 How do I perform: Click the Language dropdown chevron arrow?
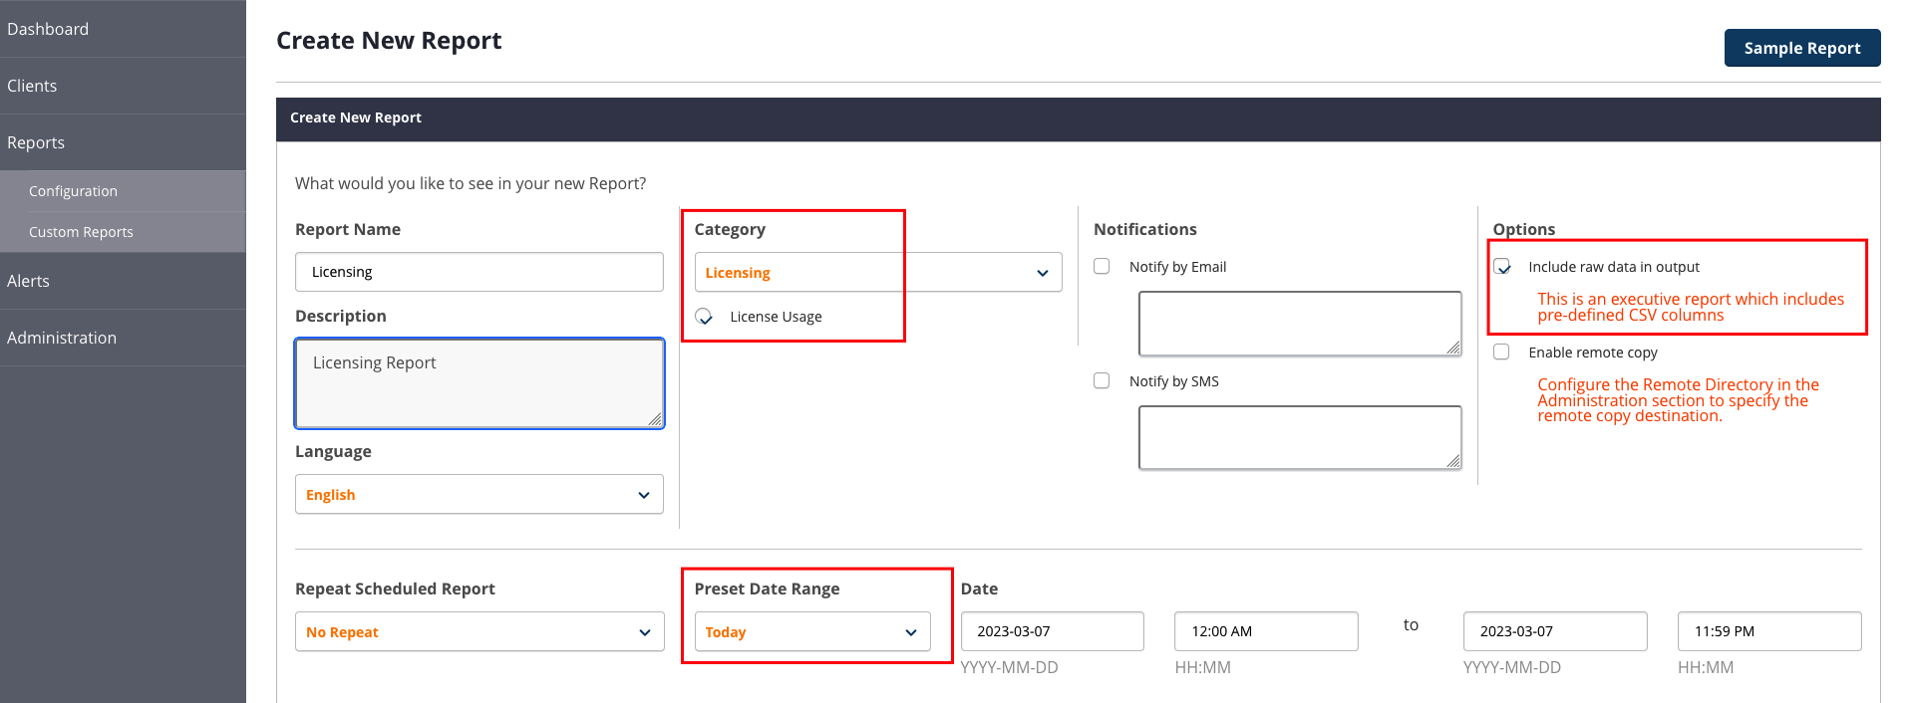point(644,495)
